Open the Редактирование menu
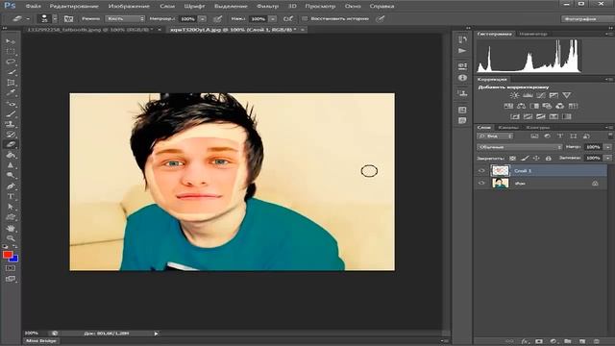Image resolution: width=615 pixels, height=346 pixels. (x=74, y=6)
